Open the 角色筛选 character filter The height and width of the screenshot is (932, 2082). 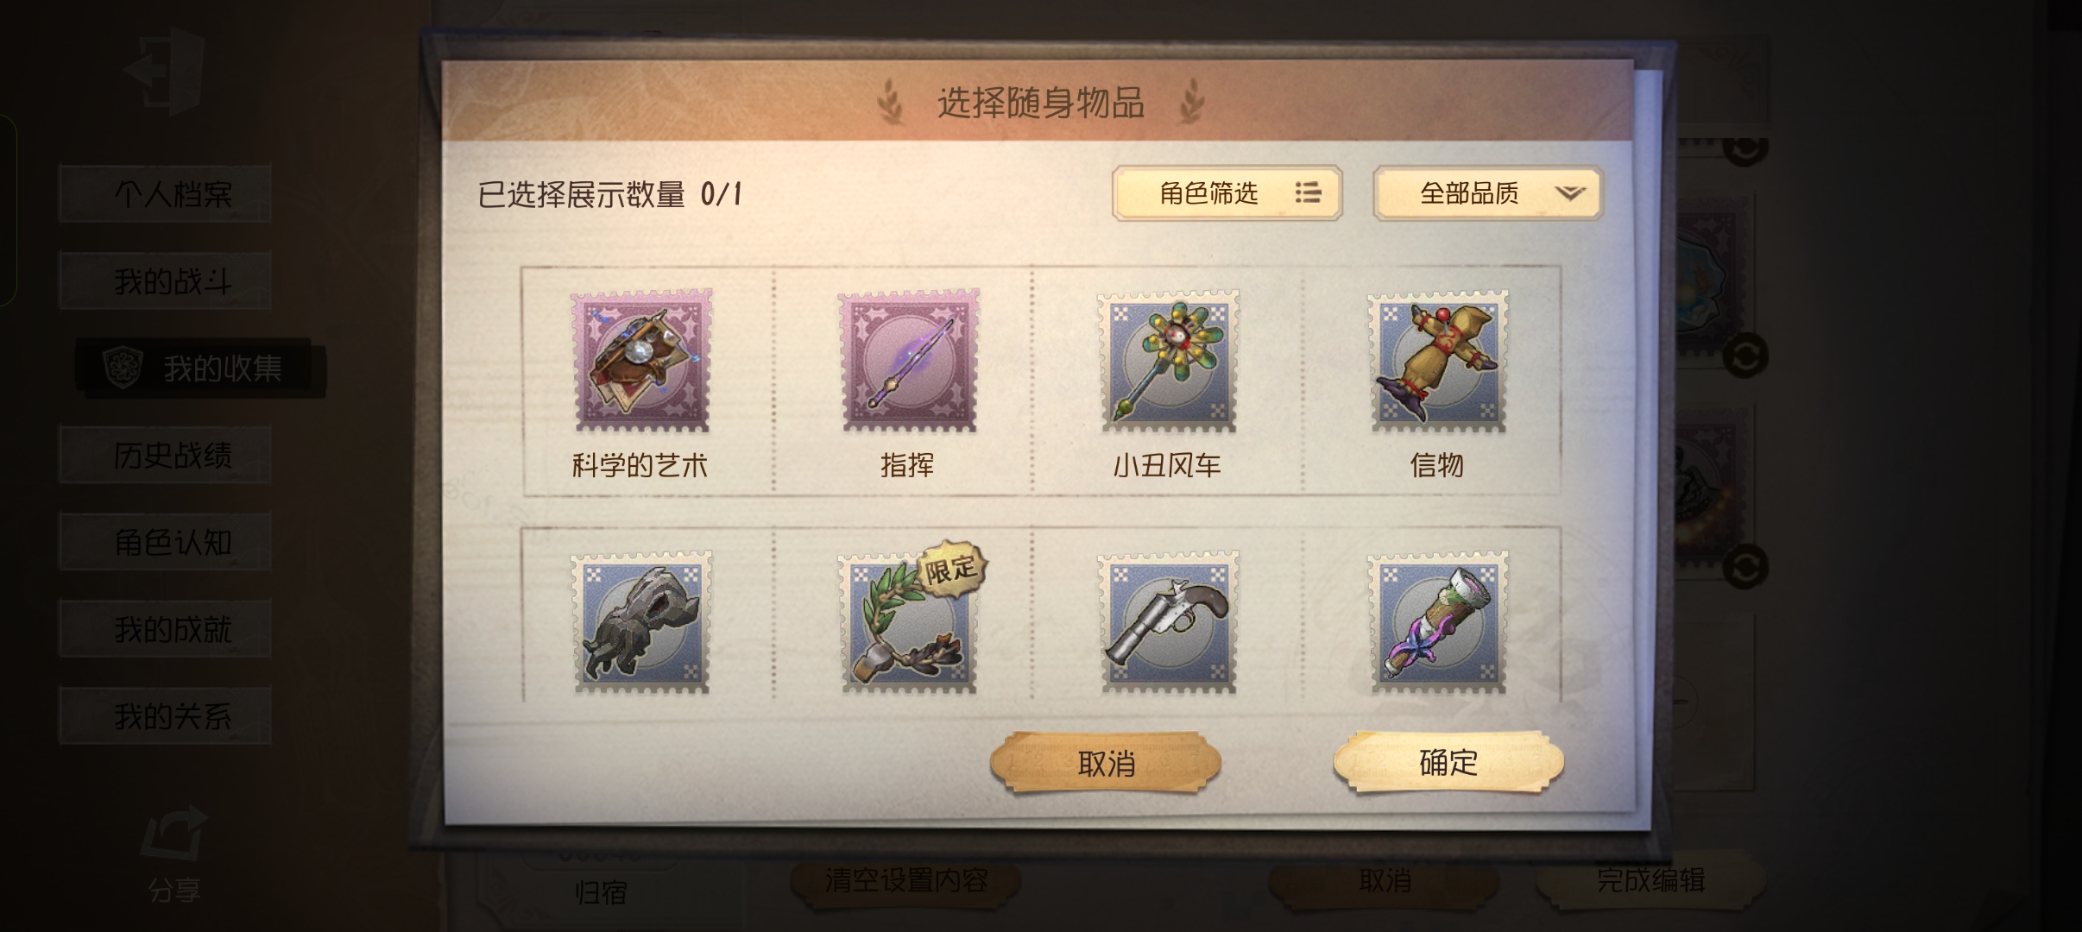click(1227, 193)
